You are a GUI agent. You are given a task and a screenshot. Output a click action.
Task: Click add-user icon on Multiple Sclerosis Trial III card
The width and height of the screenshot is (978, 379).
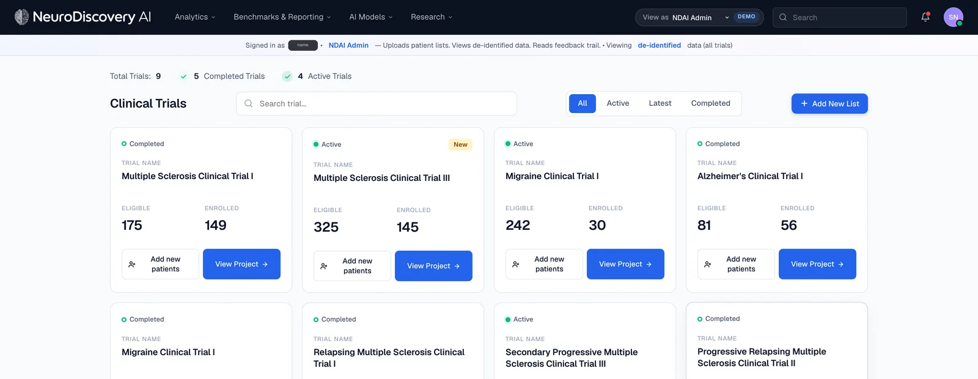point(324,266)
